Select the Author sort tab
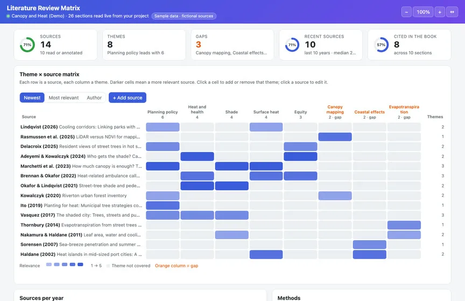Viewport: 465px width, 301px height. (94, 97)
